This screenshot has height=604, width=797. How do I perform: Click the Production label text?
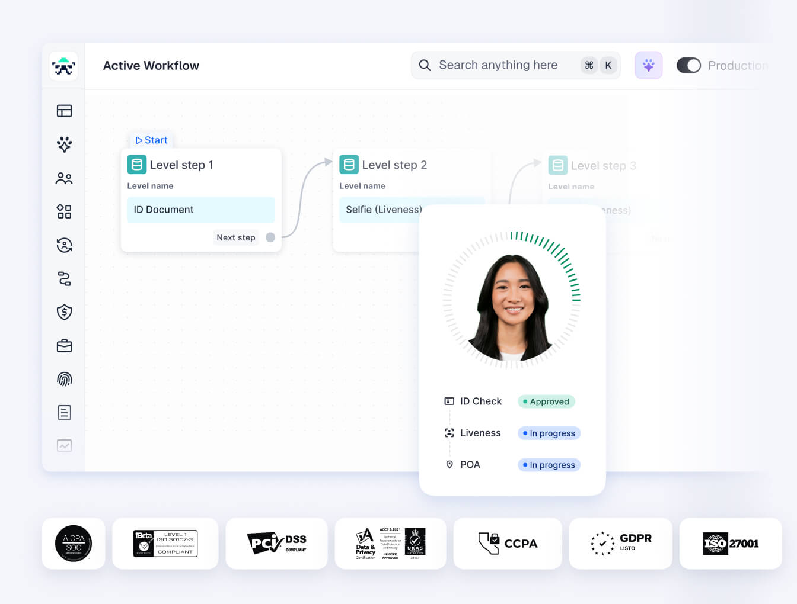point(738,66)
